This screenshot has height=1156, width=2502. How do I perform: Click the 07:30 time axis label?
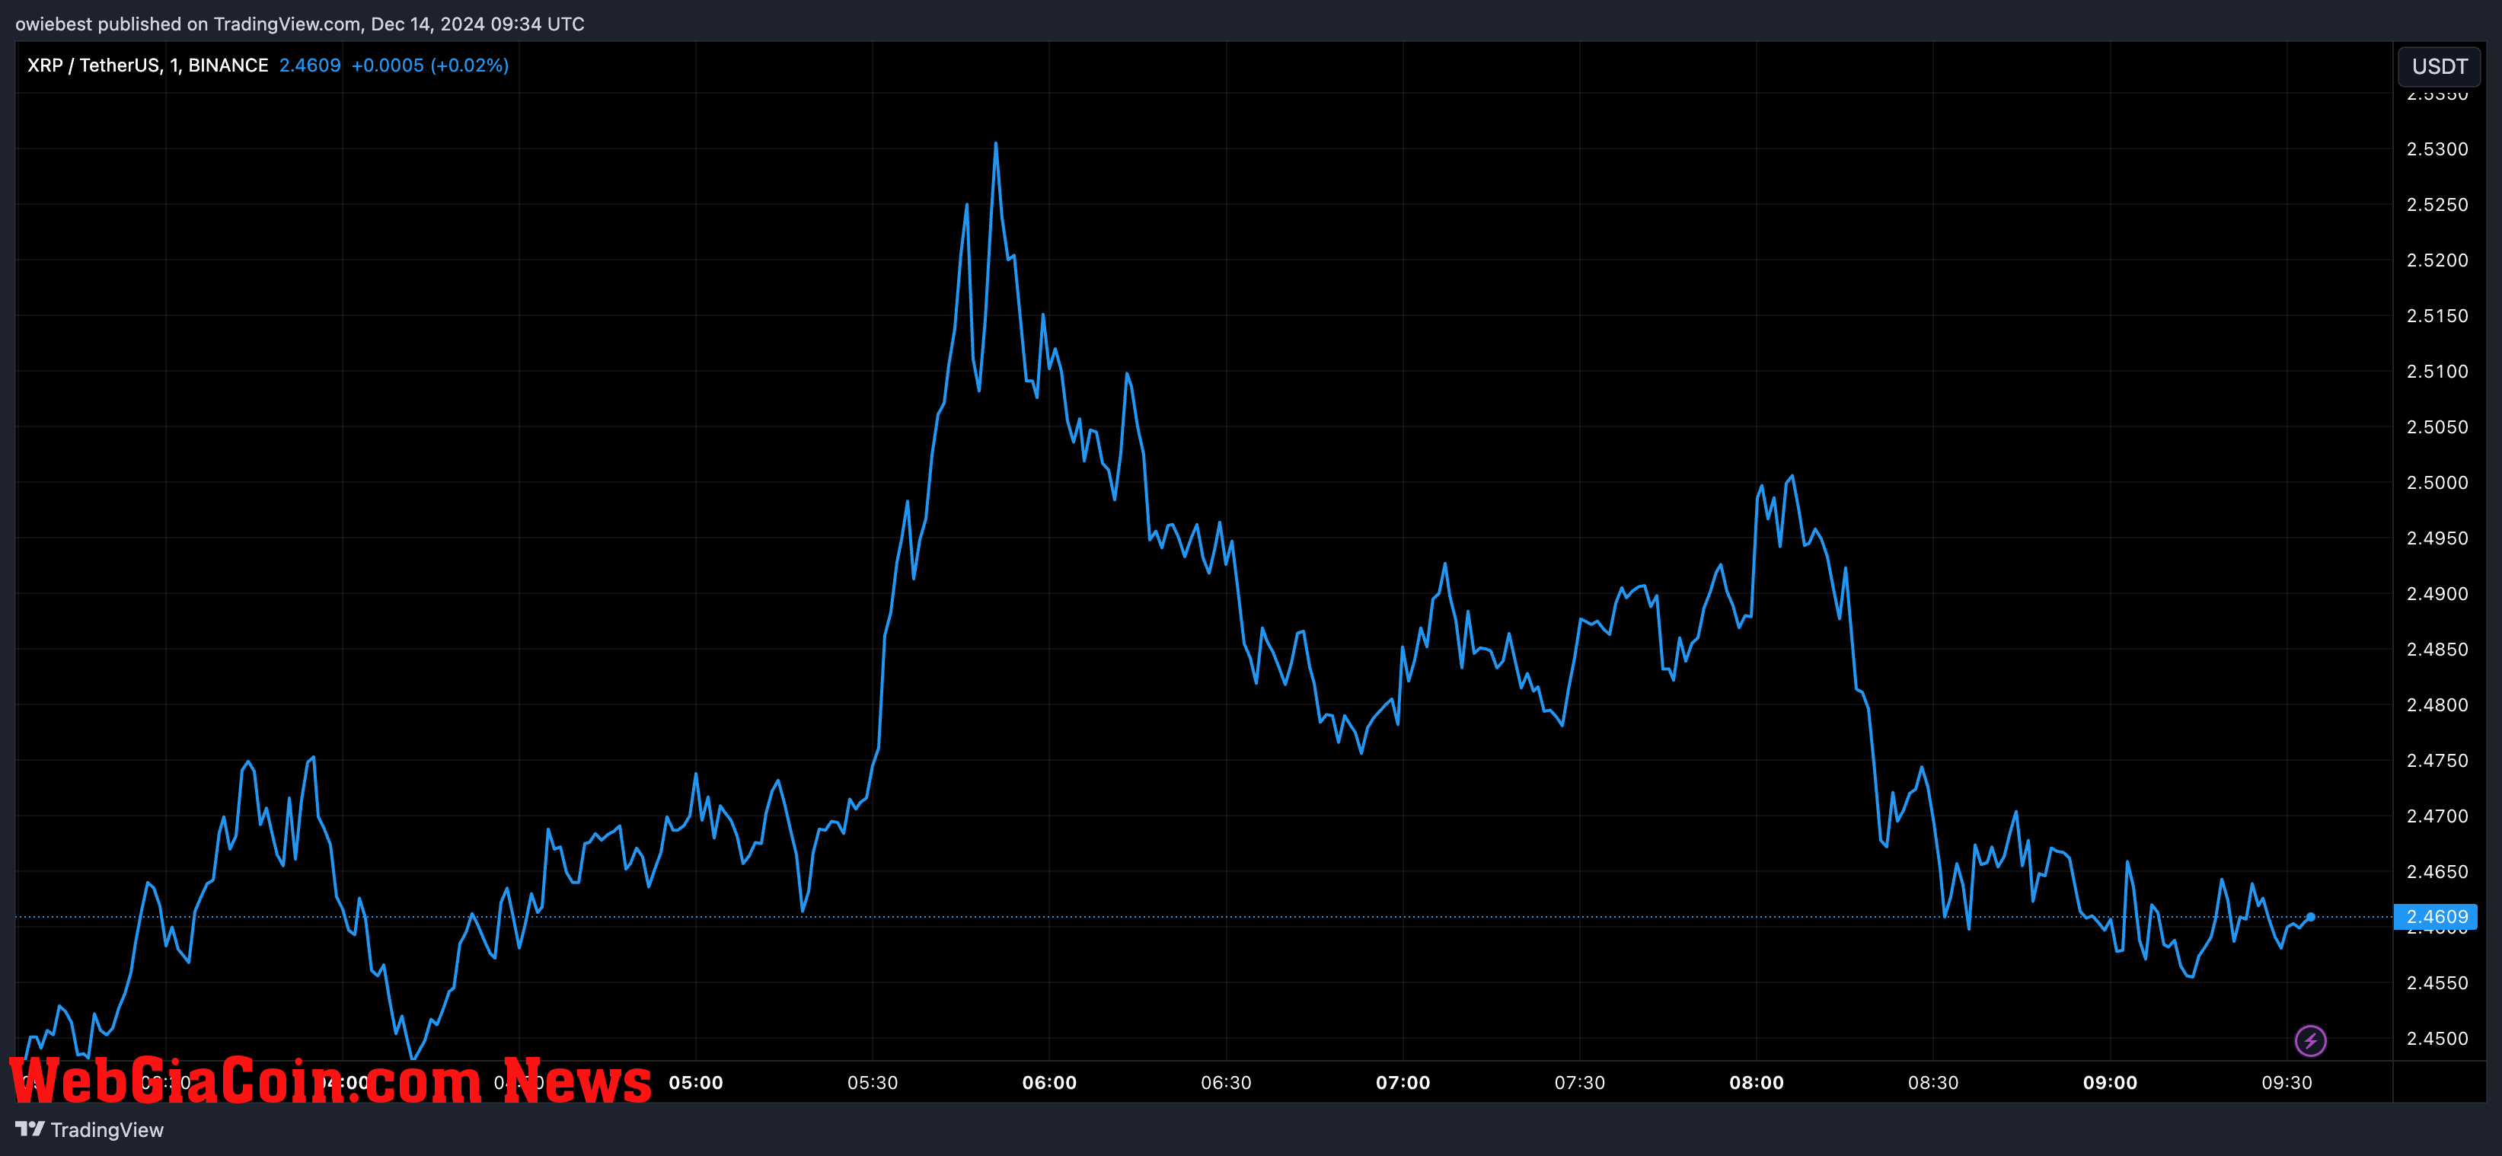tap(1579, 1082)
